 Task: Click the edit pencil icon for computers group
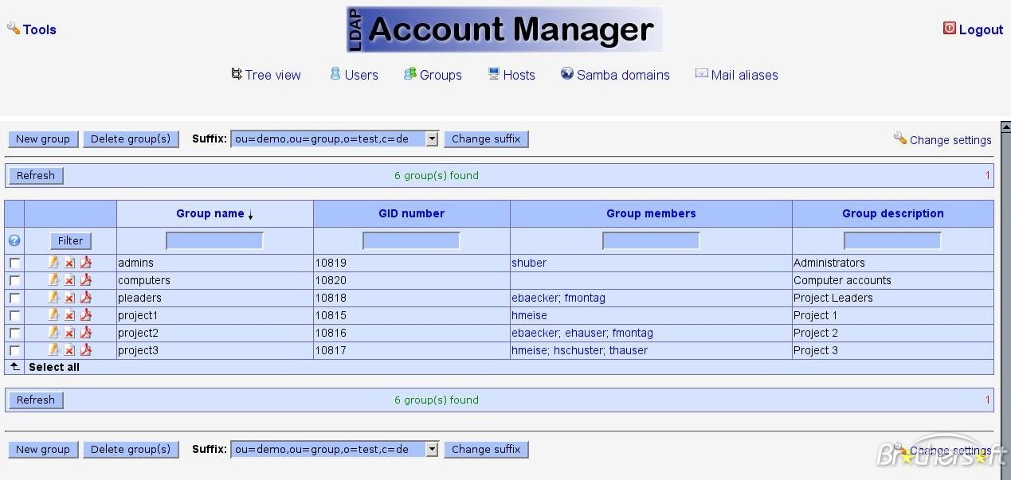(x=53, y=280)
